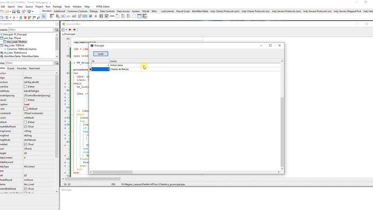Image resolution: width=373 pixels, height=210 pixels.
Task: Select the Cliente de Balcão cell in the grid
Action: [195, 69]
